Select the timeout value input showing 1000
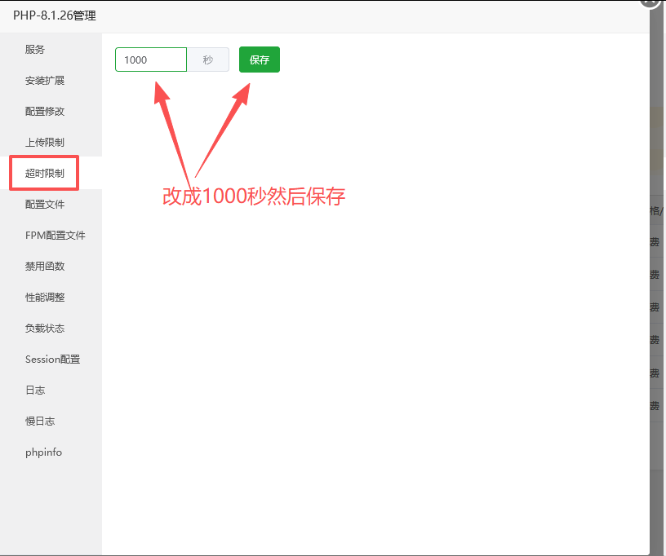The width and height of the screenshot is (666, 556). (150, 60)
